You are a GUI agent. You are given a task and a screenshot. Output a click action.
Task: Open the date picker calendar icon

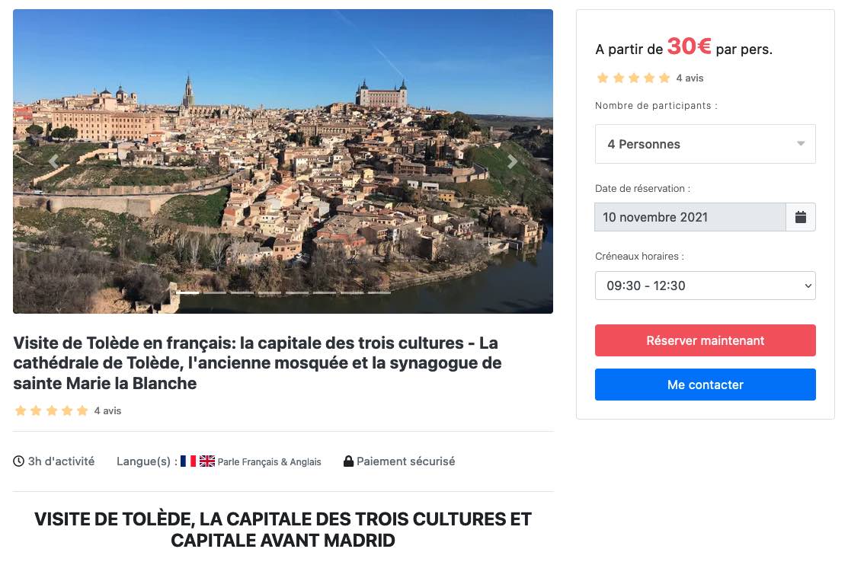[800, 217]
